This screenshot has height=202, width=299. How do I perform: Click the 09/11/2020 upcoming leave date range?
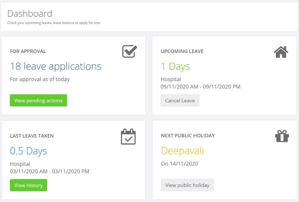[x=200, y=87]
